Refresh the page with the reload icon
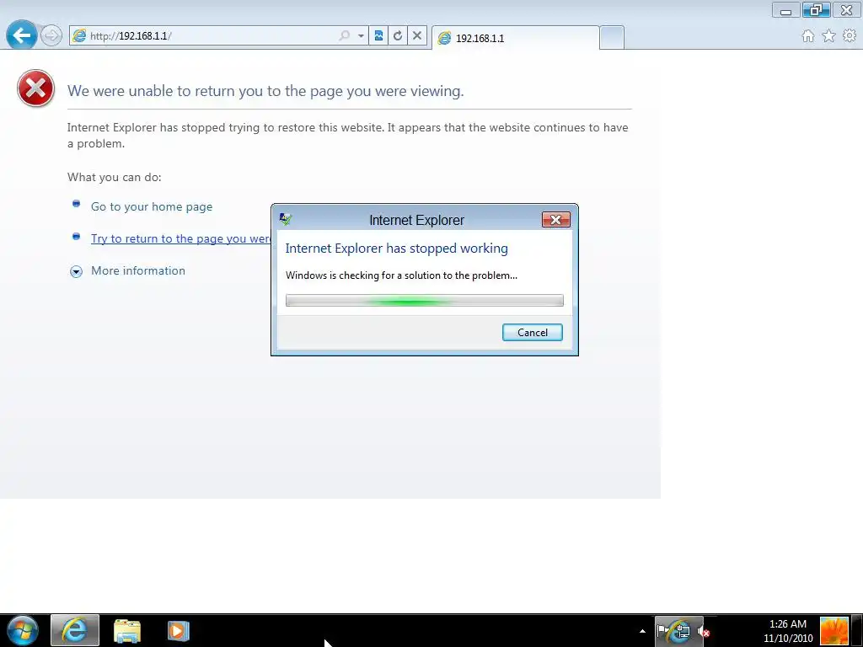Viewport: 863px width, 647px height. 398,35
